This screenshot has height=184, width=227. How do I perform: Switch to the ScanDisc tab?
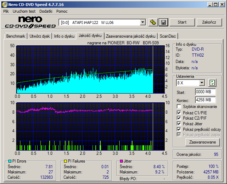click(x=168, y=36)
